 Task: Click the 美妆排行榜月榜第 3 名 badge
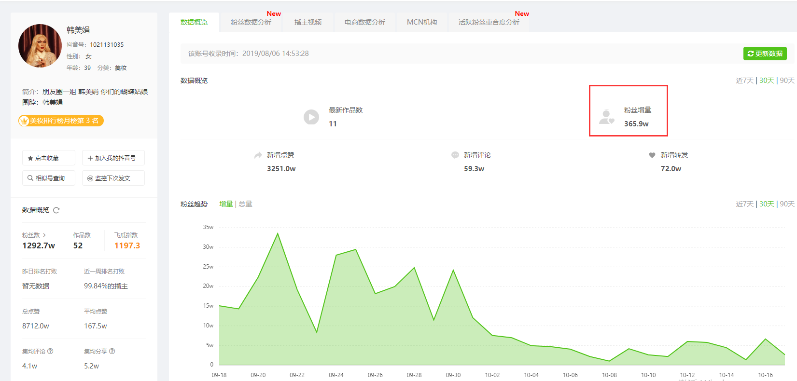pyautogui.click(x=61, y=121)
